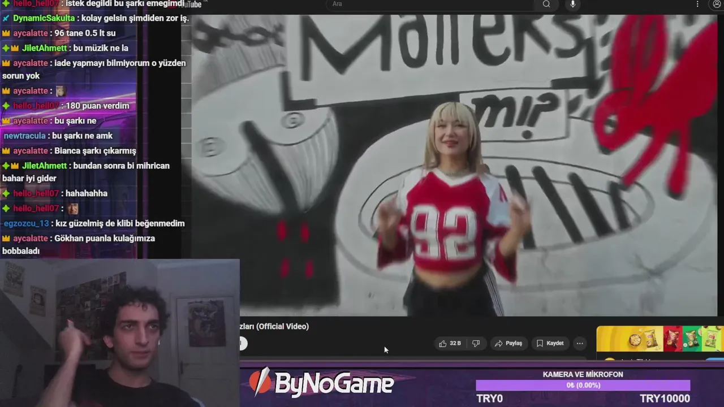Click crown badge beside aycalatte '96 tane'
The image size is (724, 407).
coord(6,33)
